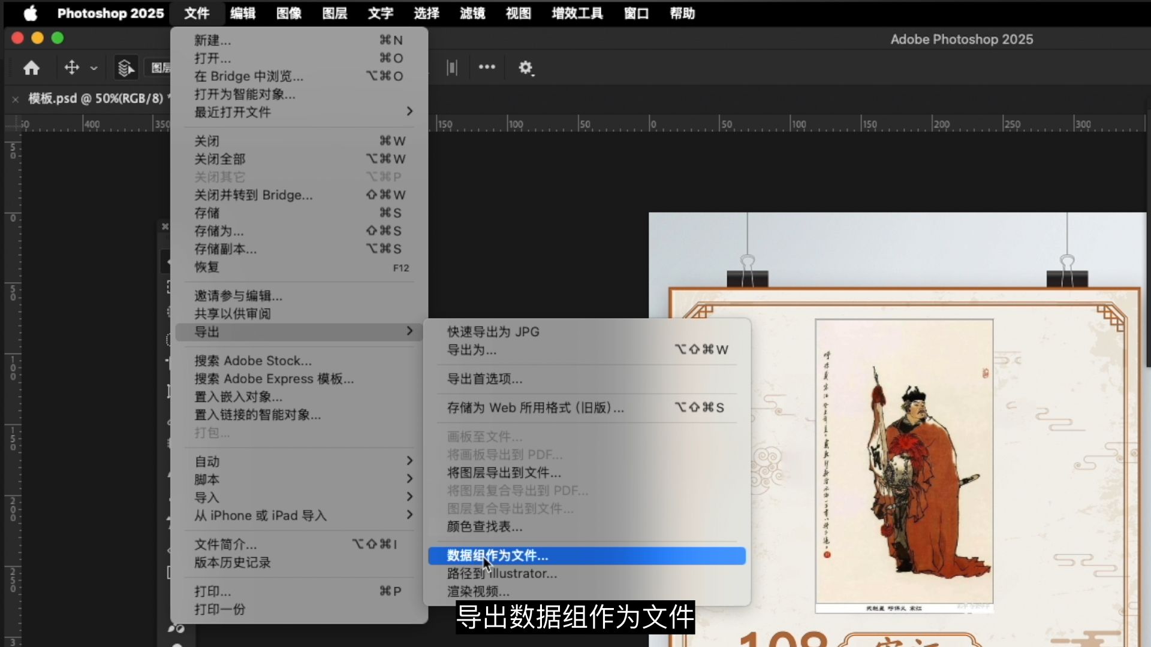
Task: Choose 邀请参与编辑...
Action: [x=299, y=295]
